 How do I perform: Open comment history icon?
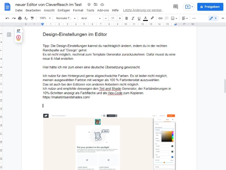[176, 7]
